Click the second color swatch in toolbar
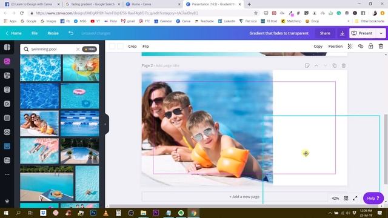The height and width of the screenshot is (218, 388). point(120,46)
